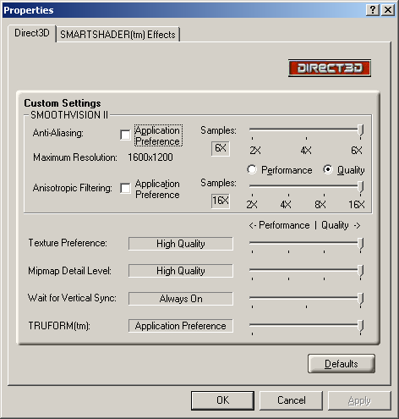Screen dimensions: 399x419
Task: Click the Anti-Aliasing: label
Action: pyautogui.click(x=58, y=133)
